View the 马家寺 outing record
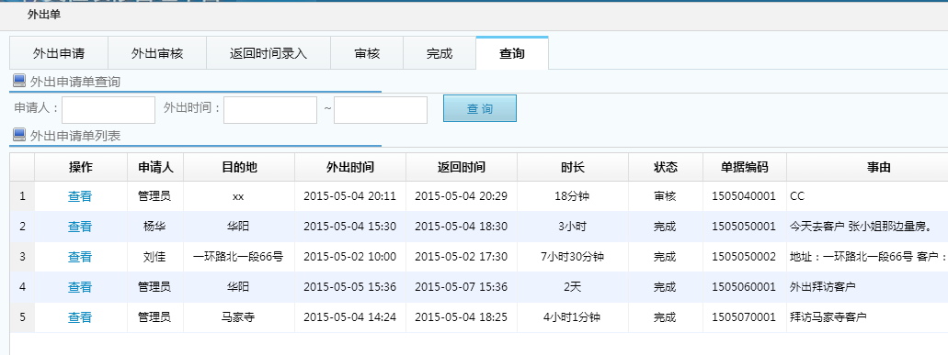 coord(80,317)
